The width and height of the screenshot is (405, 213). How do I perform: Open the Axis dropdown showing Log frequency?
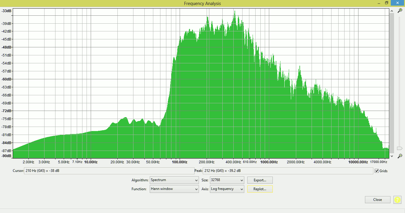tap(227, 189)
